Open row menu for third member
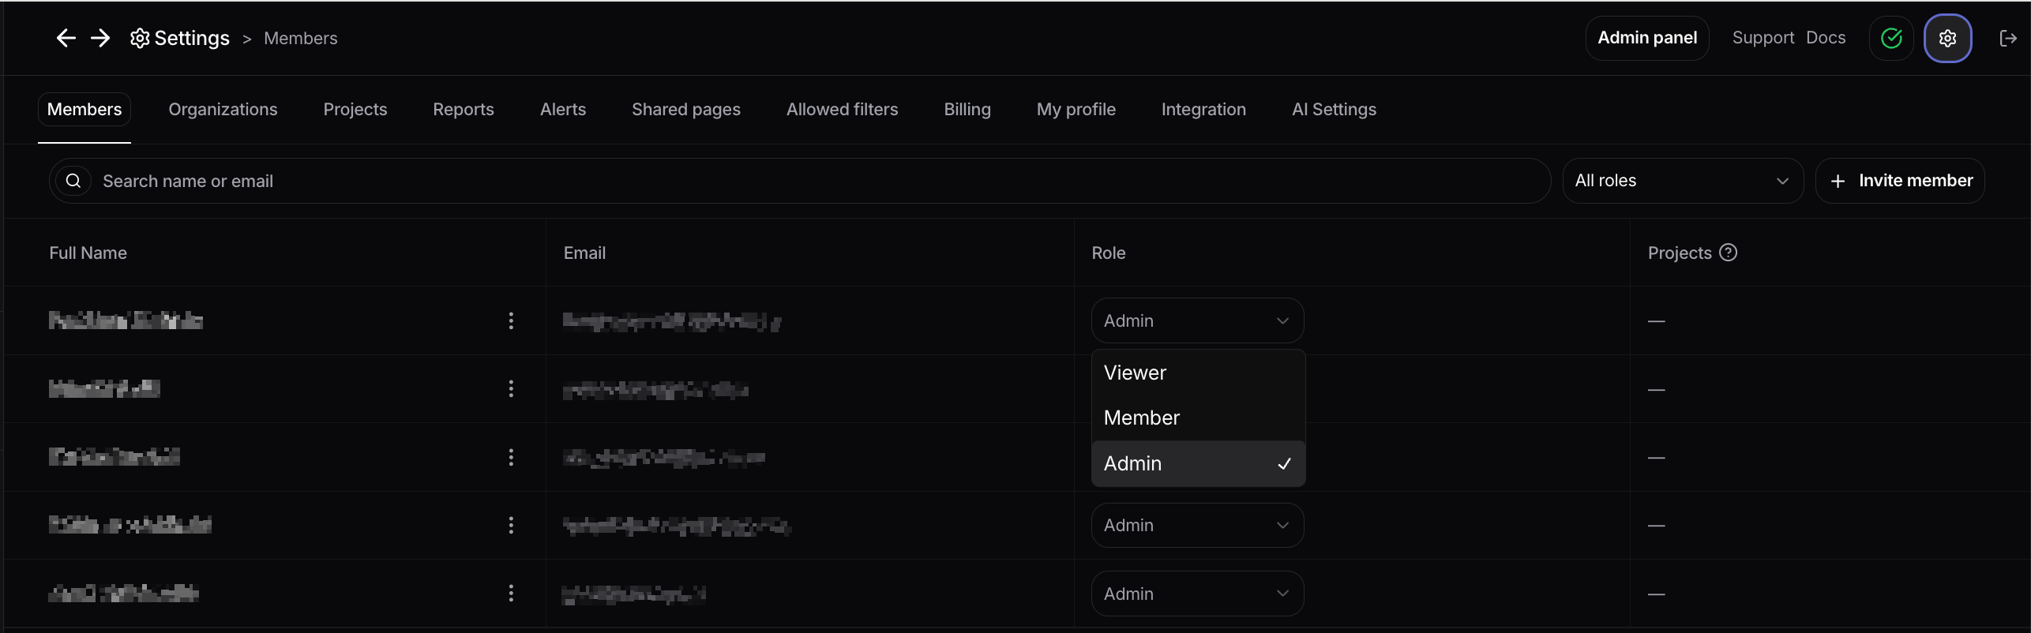The height and width of the screenshot is (633, 2031). 511,457
